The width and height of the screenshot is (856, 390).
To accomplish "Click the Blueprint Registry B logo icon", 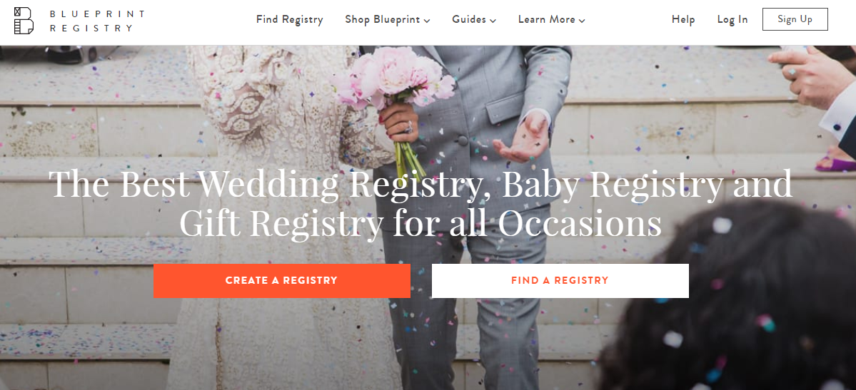I will pyautogui.click(x=24, y=21).
